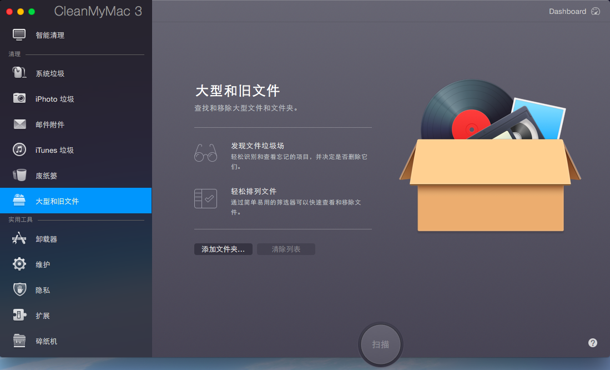Click the 废纸篓 trash bin icon
This screenshot has height=370, width=610.
(19, 175)
